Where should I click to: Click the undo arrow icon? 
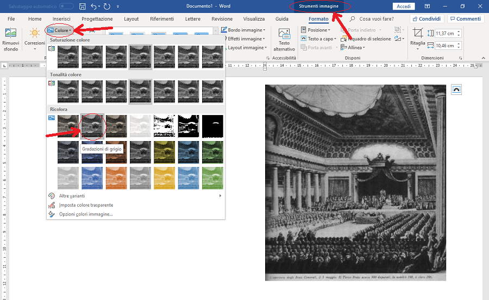94,7
